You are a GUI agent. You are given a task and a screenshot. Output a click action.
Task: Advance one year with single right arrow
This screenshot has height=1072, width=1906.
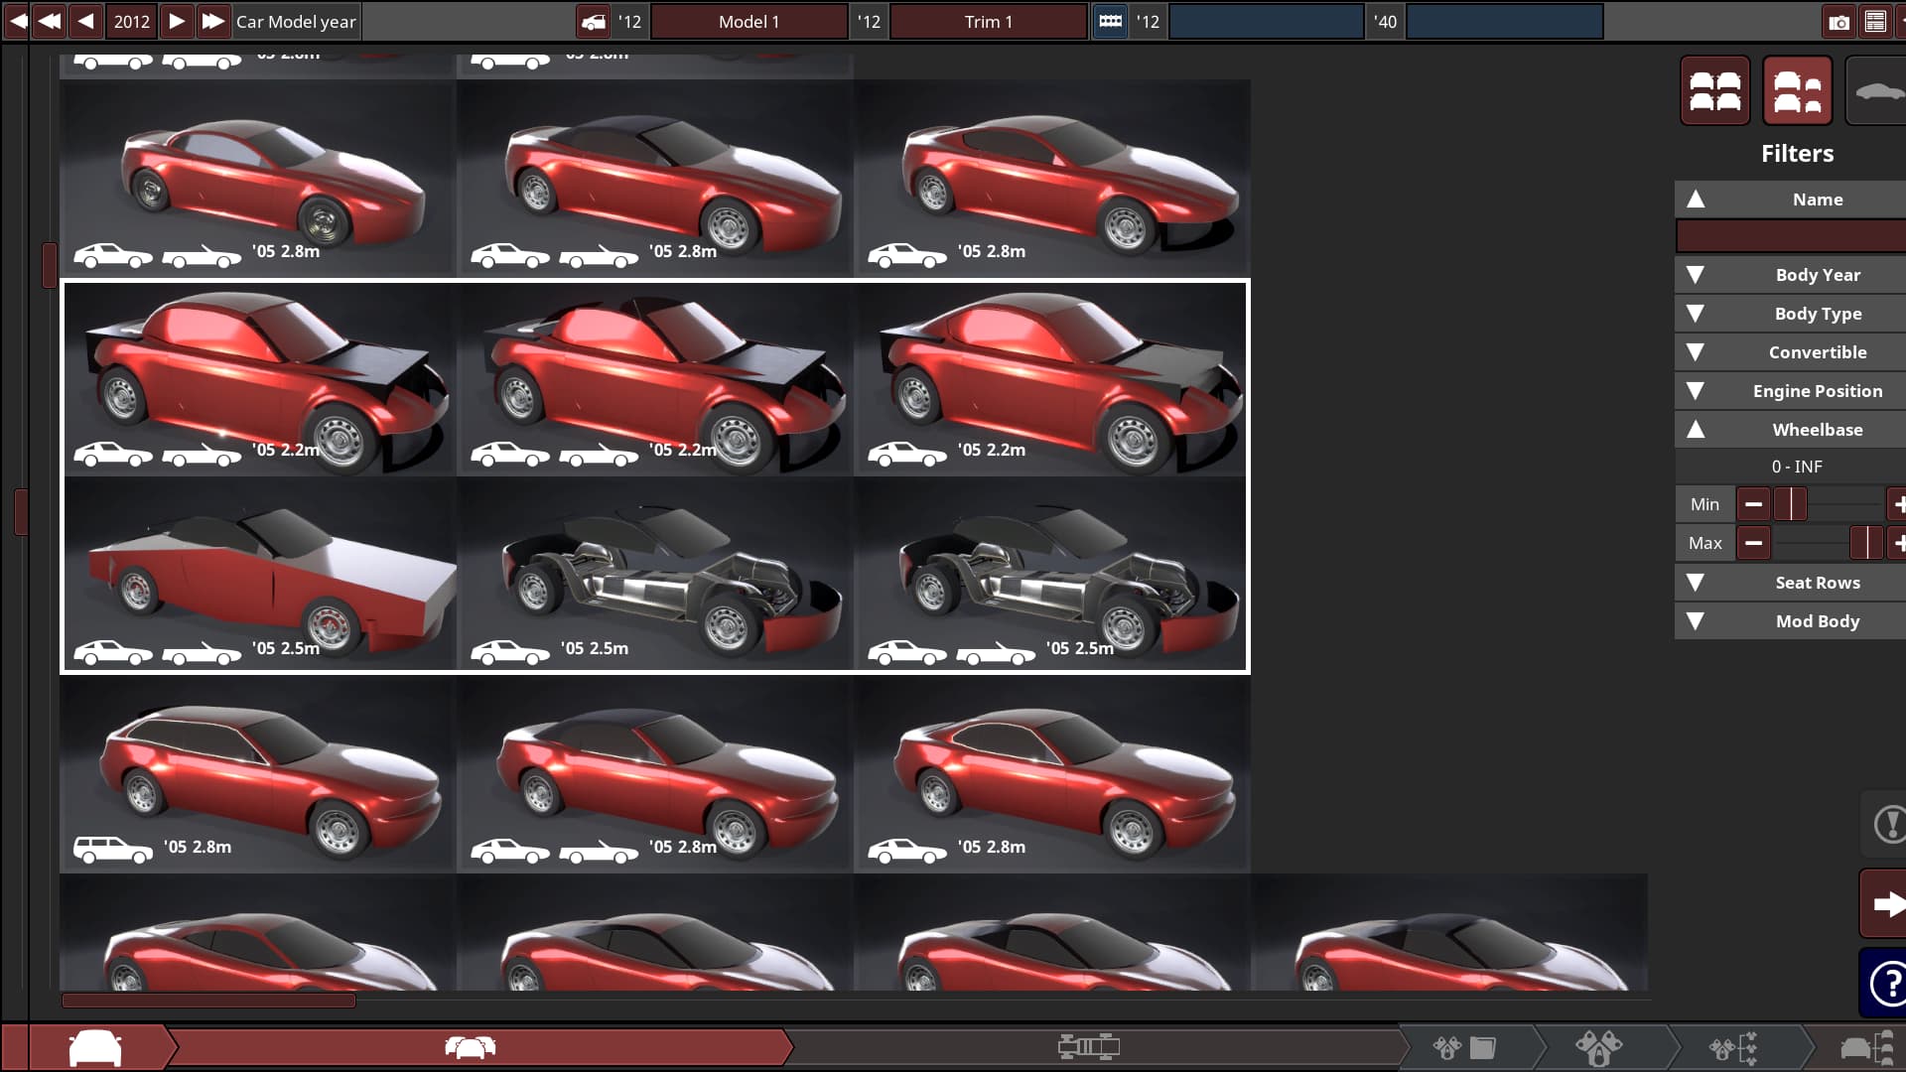[176, 22]
